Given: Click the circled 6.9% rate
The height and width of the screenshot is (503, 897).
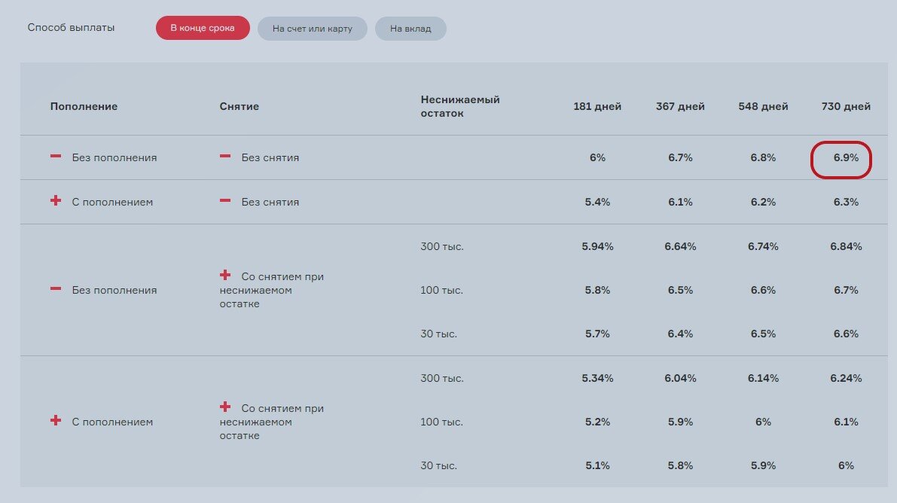Looking at the screenshot, I should [x=841, y=158].
